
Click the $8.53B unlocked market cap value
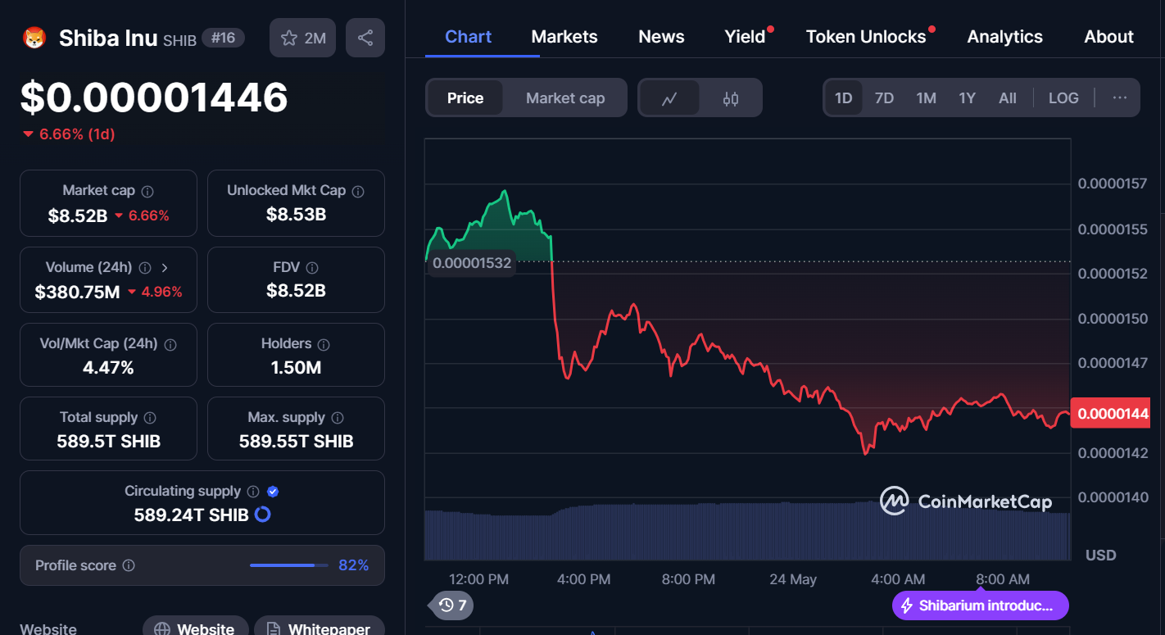296,215
